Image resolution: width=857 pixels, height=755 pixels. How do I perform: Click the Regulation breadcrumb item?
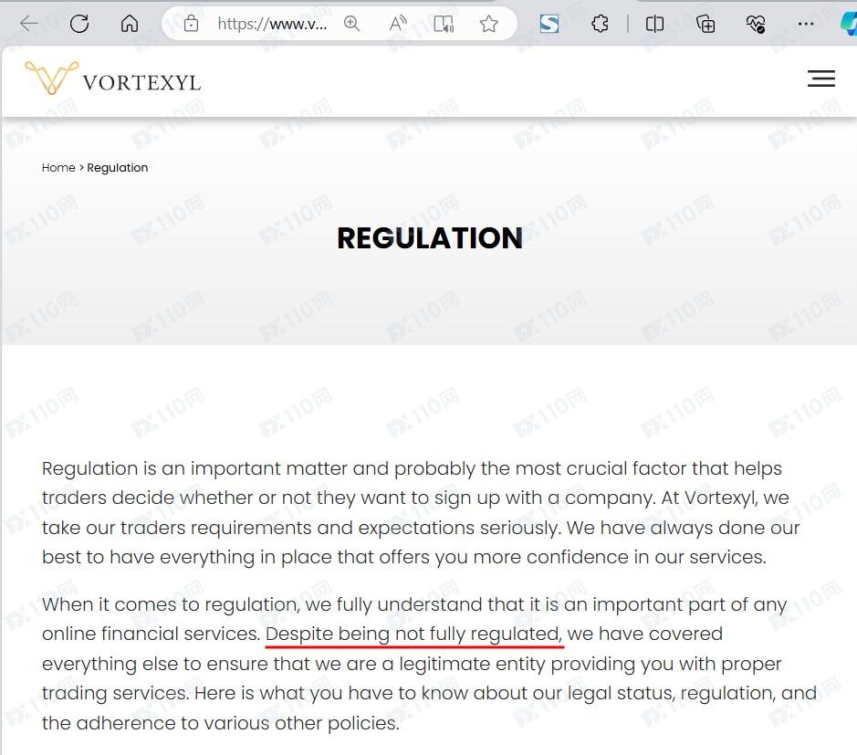click(x=118, y=168)
